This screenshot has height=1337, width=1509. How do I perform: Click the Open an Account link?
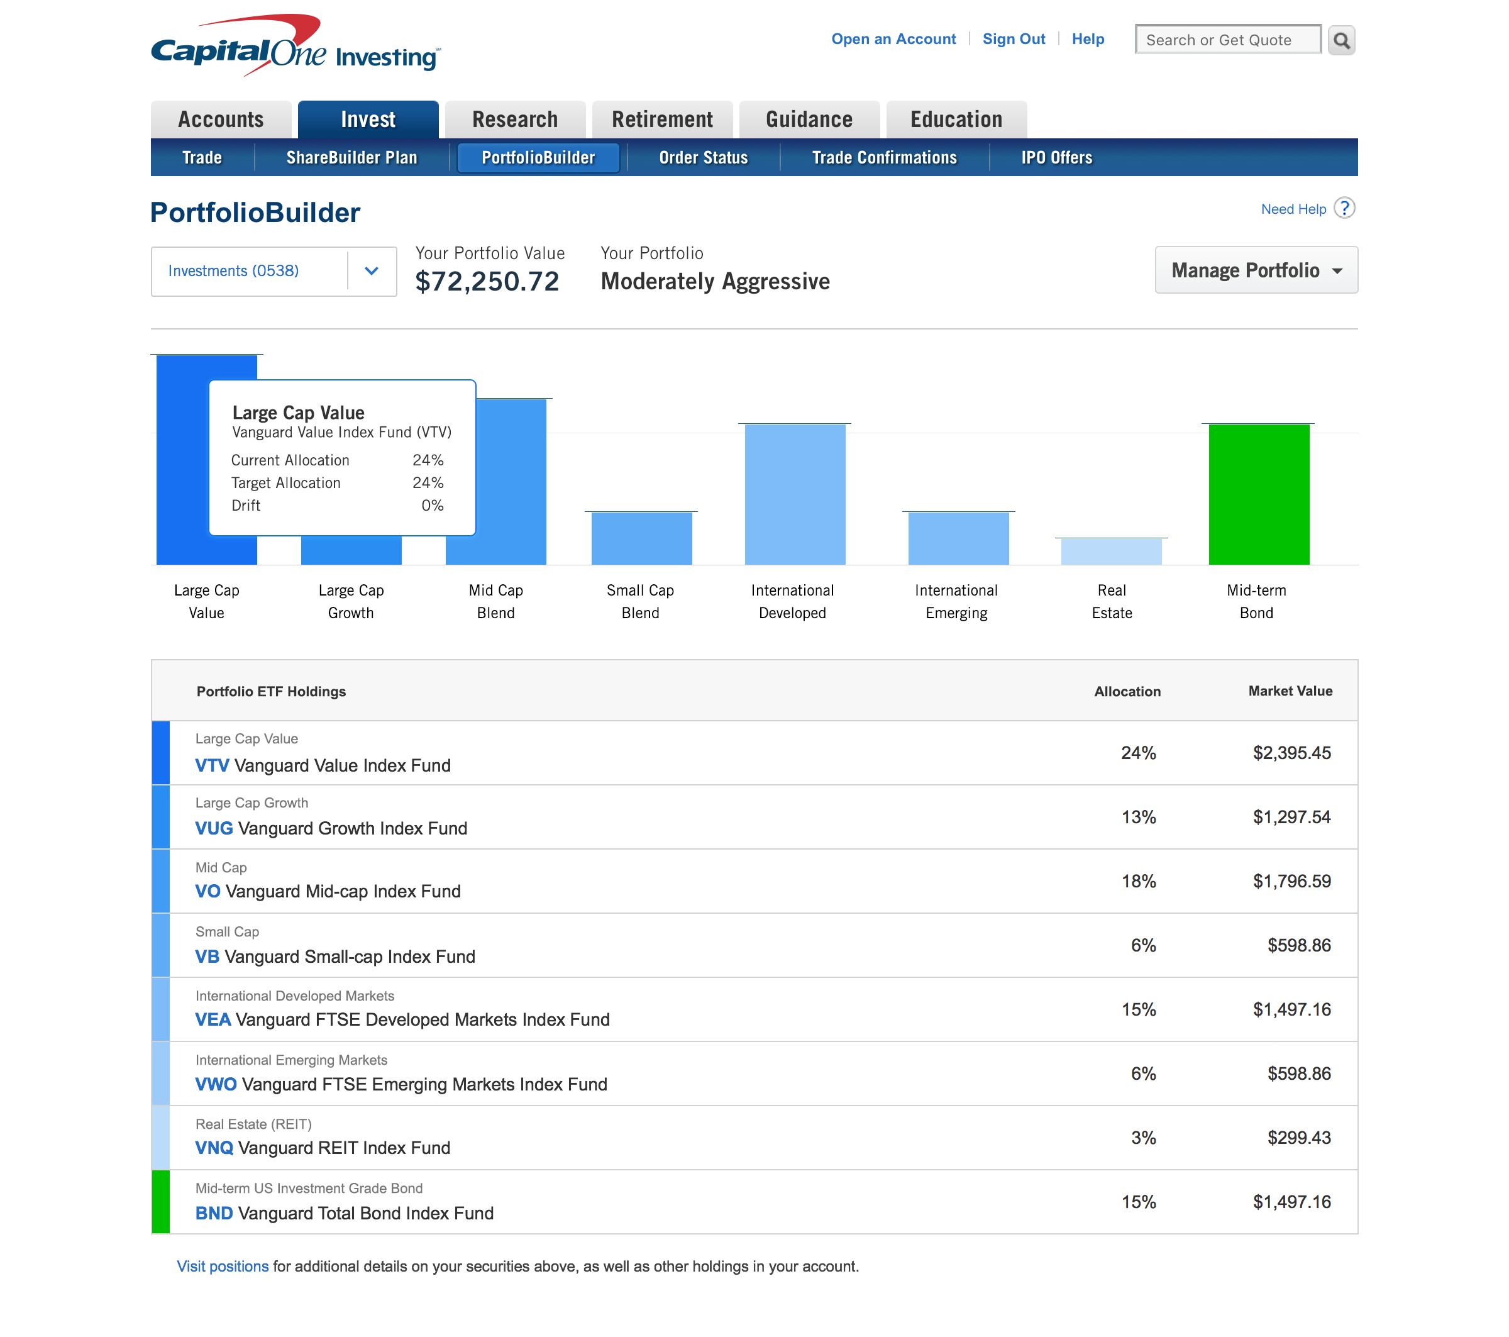893,39
